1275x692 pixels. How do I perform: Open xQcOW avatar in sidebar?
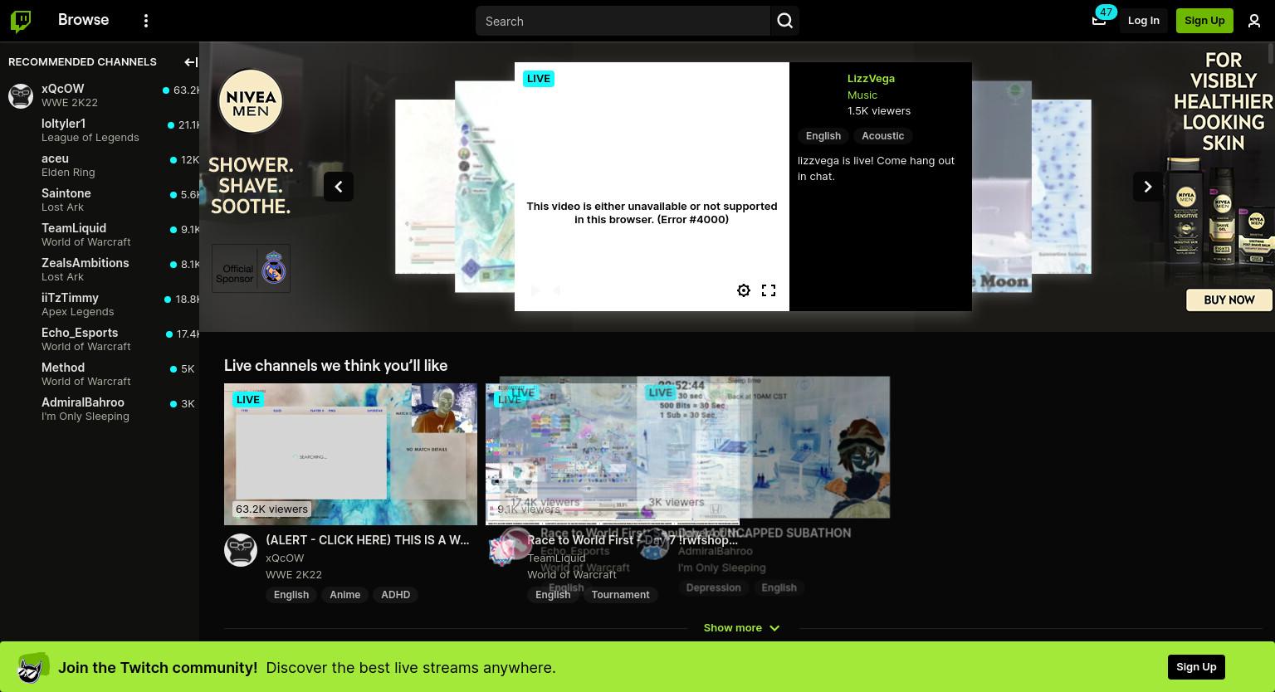(21, 95)
